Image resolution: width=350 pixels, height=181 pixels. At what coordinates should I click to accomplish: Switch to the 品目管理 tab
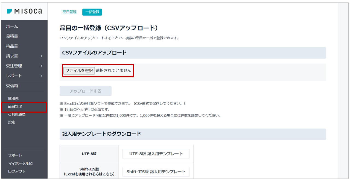[x=69, y=12]
